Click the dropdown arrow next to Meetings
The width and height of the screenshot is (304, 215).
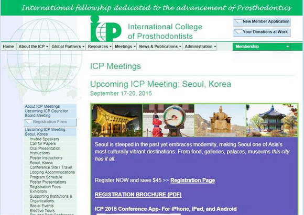pyautogui.click(x=135, y=47)
